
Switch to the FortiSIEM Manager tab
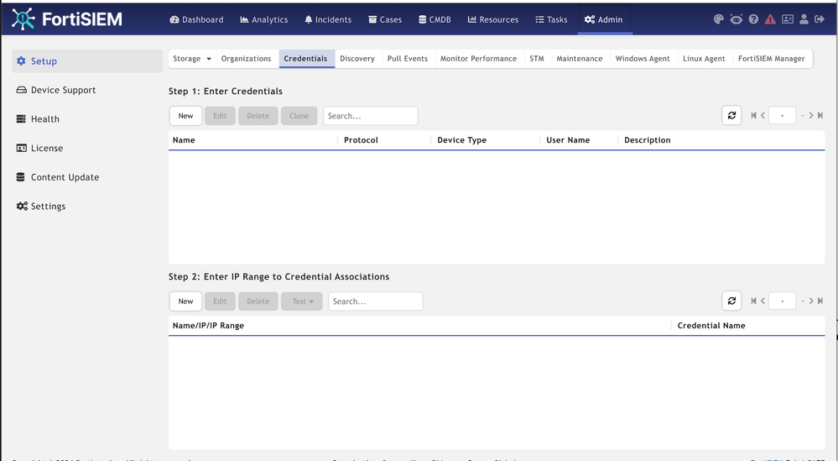771,59
